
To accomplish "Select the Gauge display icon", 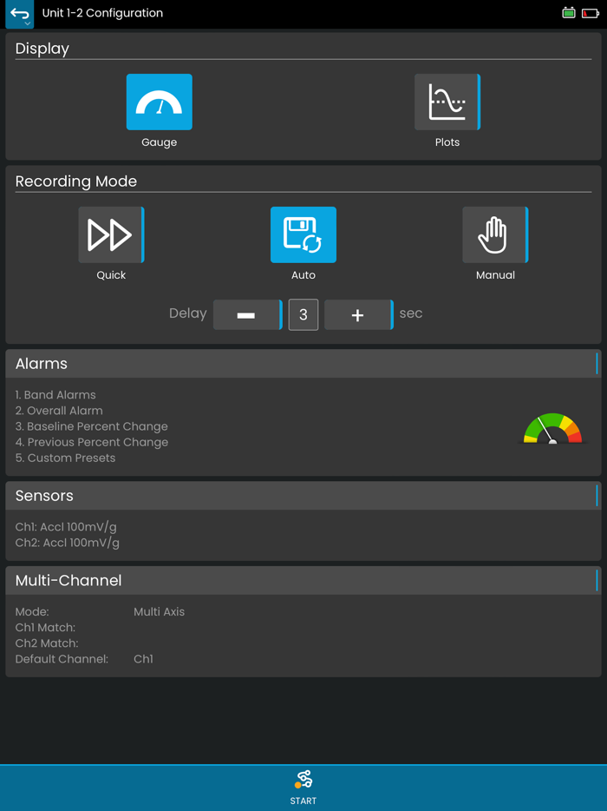I will [x=159, y=102].
